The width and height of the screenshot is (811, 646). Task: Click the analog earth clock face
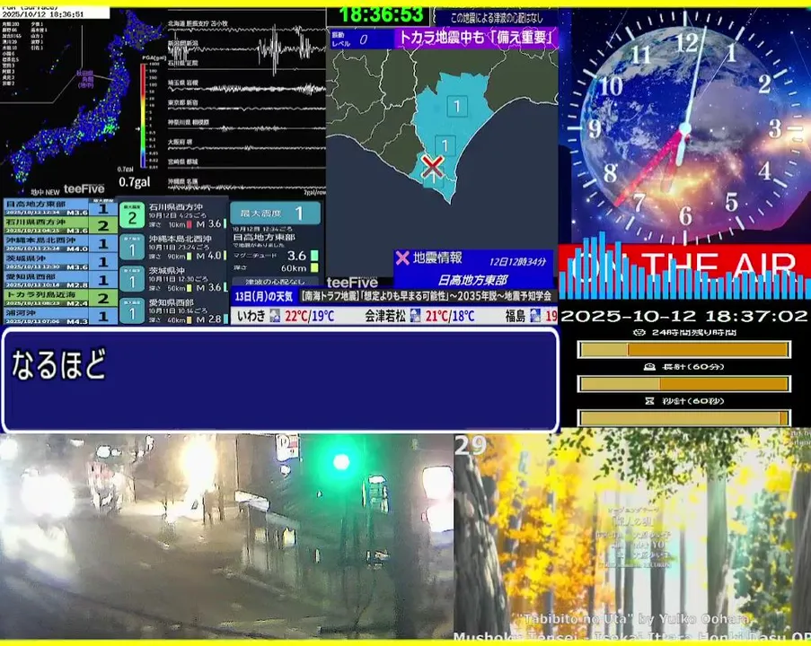tap(684, 127)
